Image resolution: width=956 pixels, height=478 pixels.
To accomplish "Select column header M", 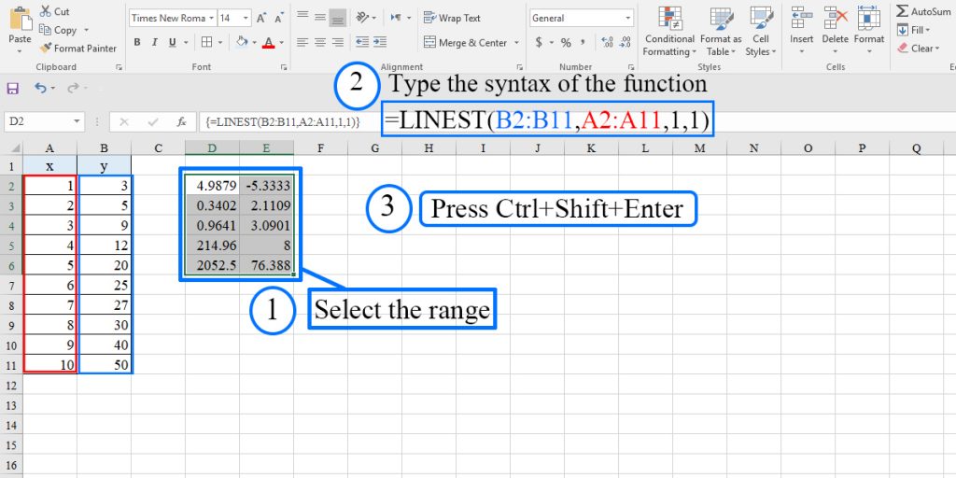I will tap(698, 148).
